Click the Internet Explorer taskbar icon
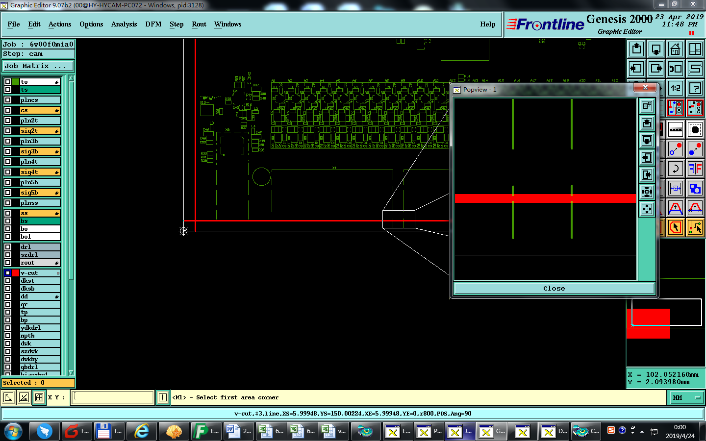Image resolution: width=706 pixels, height=441 pixels. point(142,431)
